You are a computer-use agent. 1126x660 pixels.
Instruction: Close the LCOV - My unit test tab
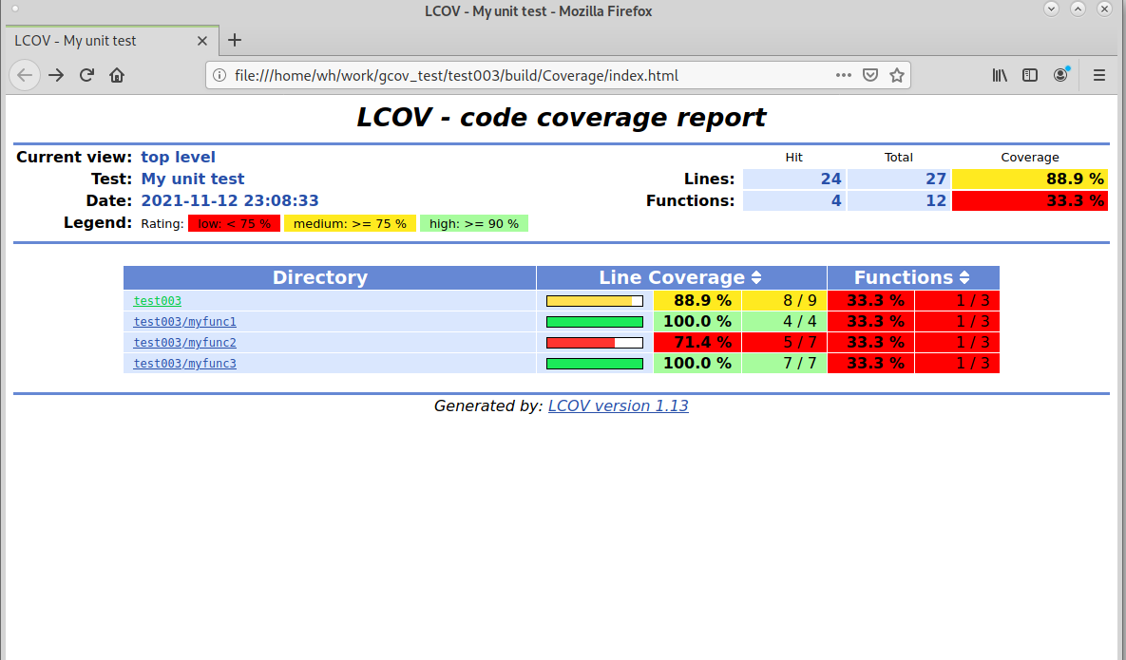202,41
